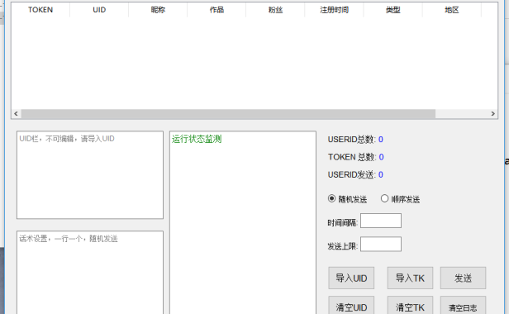The image size is (509, 314).
Task: Click the TOKEN column header
Action: (x=40, y=10)
